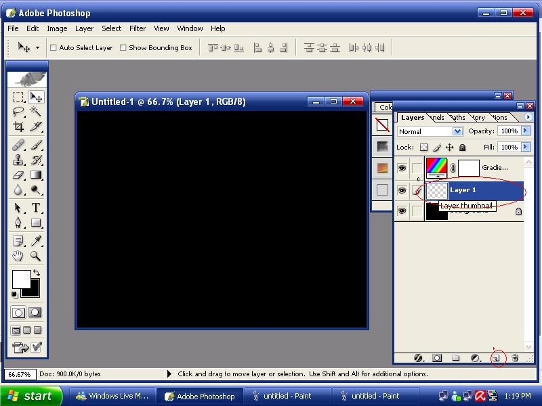The height and width of the screenshot is (406, 542).
Task: Click the create new layer icon
Action: pyautogui.click(x=497, y=358)
